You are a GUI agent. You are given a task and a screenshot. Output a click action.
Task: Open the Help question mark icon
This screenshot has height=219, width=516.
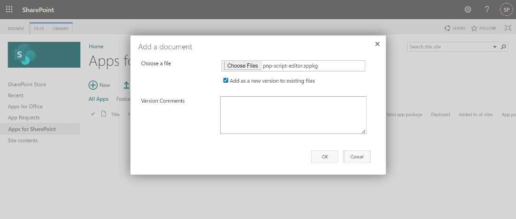click(x=487, y=9)
